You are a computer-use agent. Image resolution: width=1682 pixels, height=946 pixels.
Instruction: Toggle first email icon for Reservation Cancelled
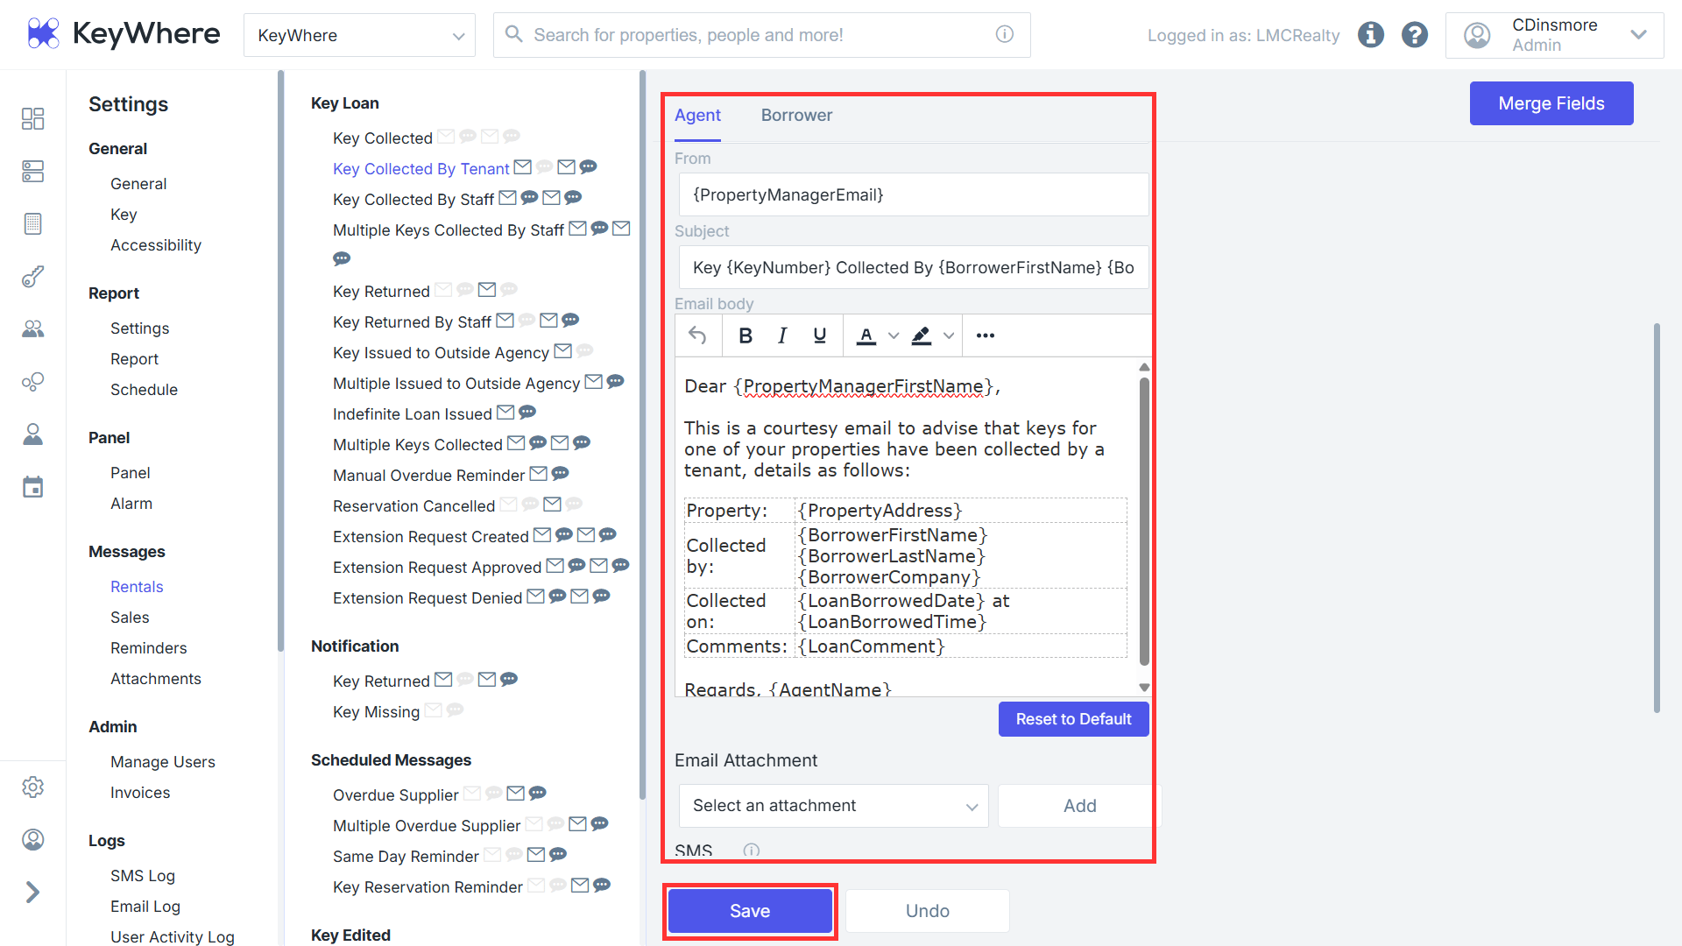tap(508, 505)
